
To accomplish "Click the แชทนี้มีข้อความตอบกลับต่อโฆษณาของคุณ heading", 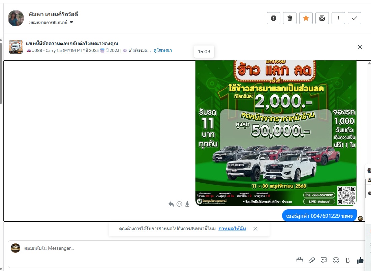I will pos(72,43).
